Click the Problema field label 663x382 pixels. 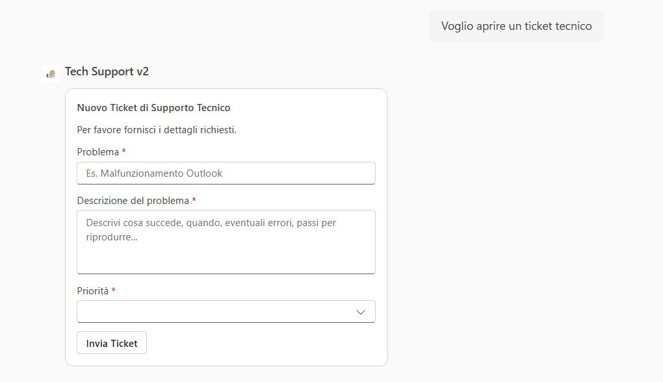coord(98,152)
